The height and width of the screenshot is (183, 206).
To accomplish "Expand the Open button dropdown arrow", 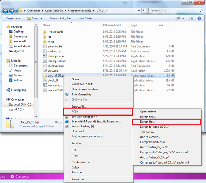I will [41, 19].
